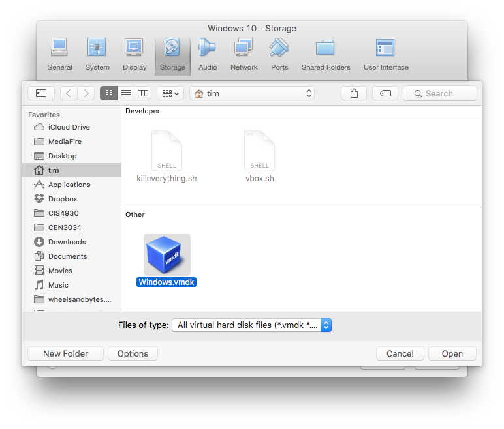Switch to list view

tap(126, 93)
